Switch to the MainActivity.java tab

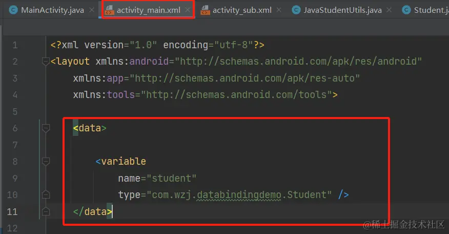(52, 10)
